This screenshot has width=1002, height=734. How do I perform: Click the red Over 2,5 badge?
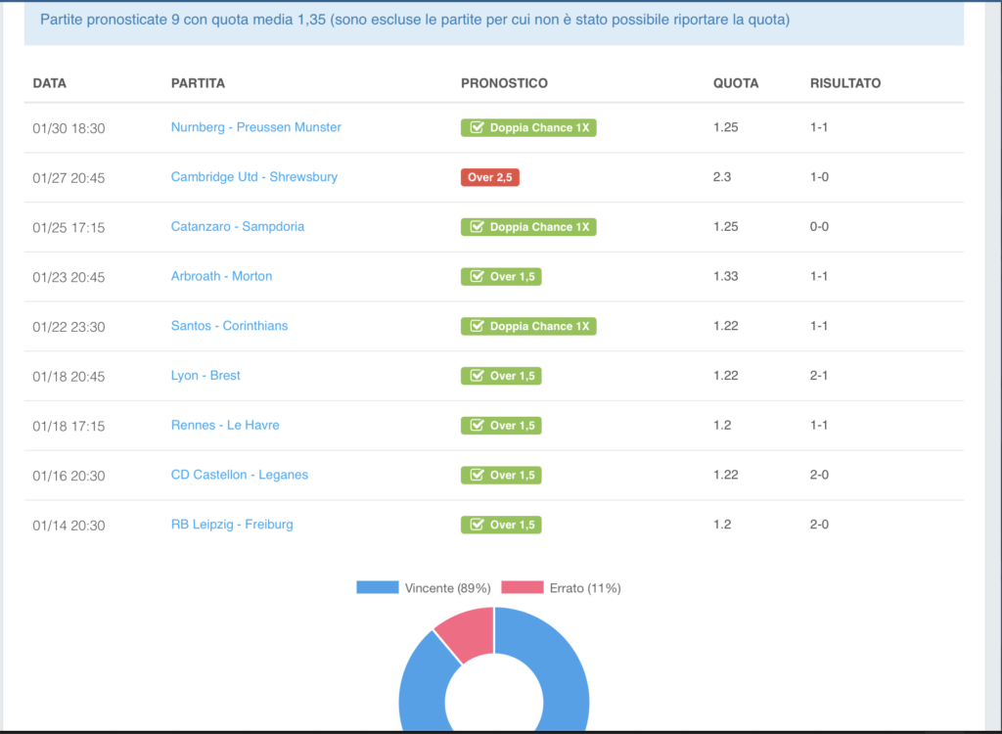pos(489,177)
